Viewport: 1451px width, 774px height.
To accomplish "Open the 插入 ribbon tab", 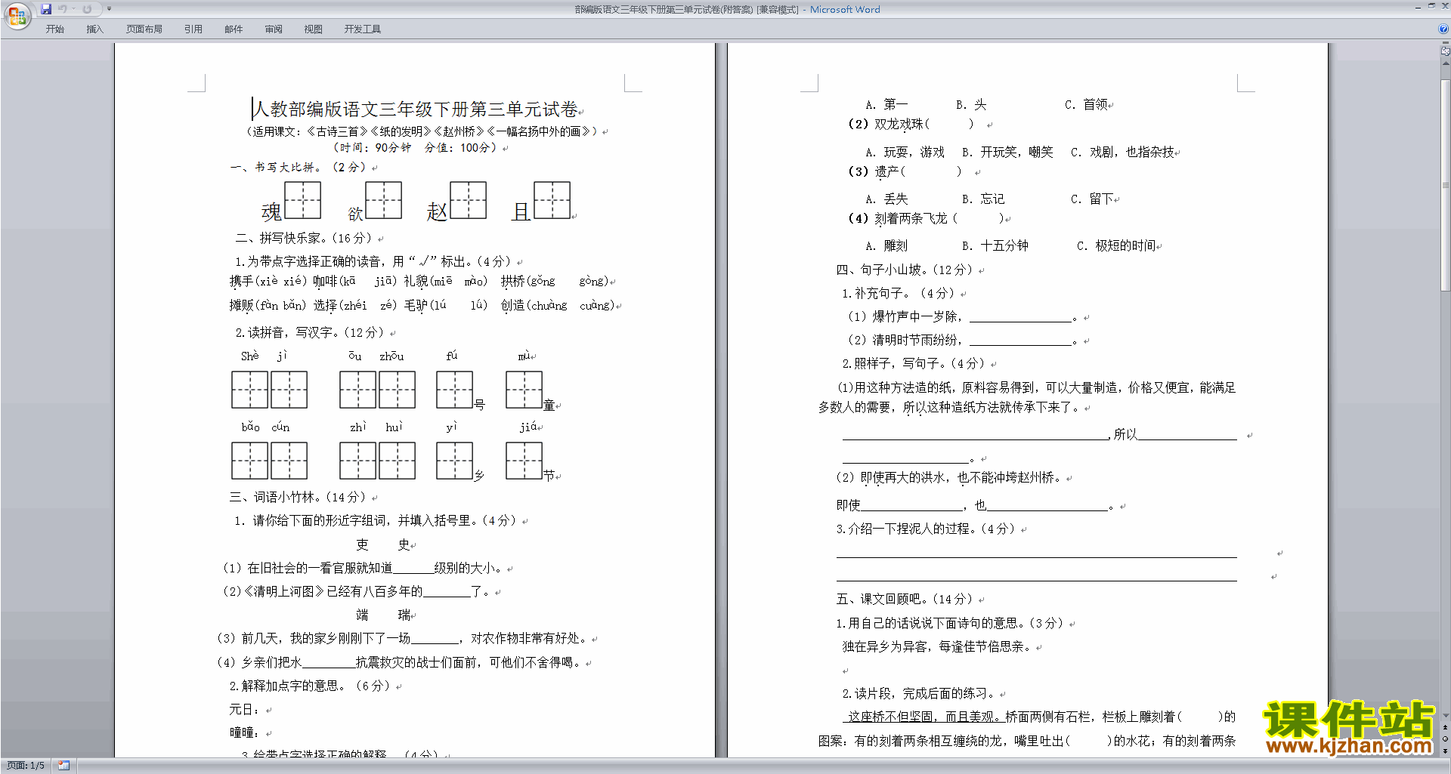I will pos(94,29).
